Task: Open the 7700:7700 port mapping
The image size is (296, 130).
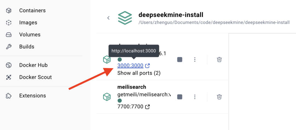Action: (130, 107)
